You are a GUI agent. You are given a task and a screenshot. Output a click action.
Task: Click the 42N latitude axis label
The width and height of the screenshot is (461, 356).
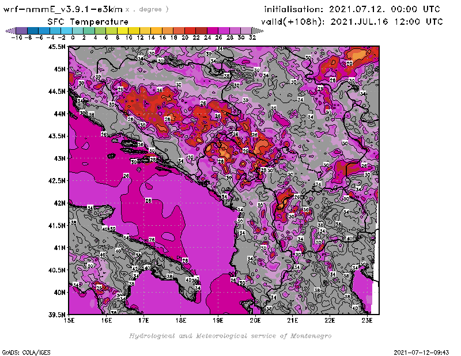[60, 203]
